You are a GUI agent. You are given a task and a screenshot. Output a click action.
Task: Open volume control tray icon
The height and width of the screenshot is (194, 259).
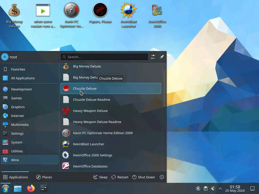point(213,188)
